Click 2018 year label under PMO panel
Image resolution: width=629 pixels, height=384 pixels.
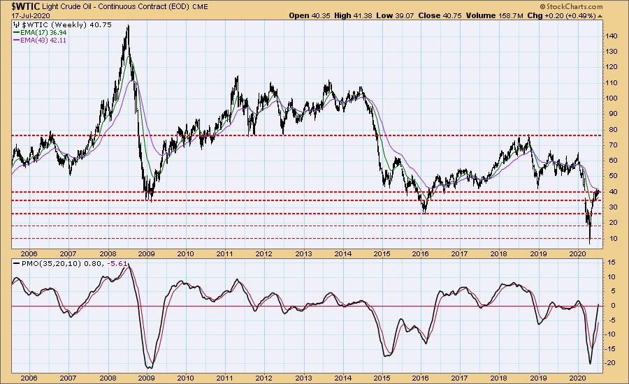pyautogui.click(x=498, y=378)
